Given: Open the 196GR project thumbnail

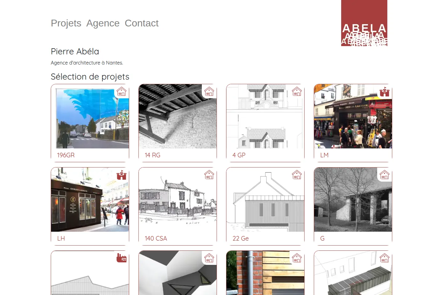Looking at the screenshot, I should [90, 116].
